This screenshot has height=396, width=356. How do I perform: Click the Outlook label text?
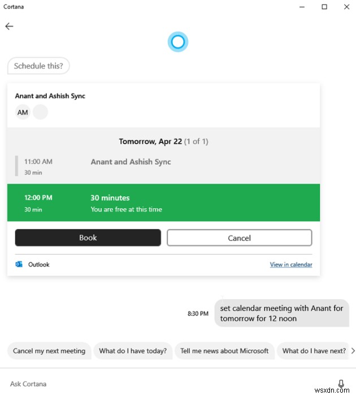point(38,264)
